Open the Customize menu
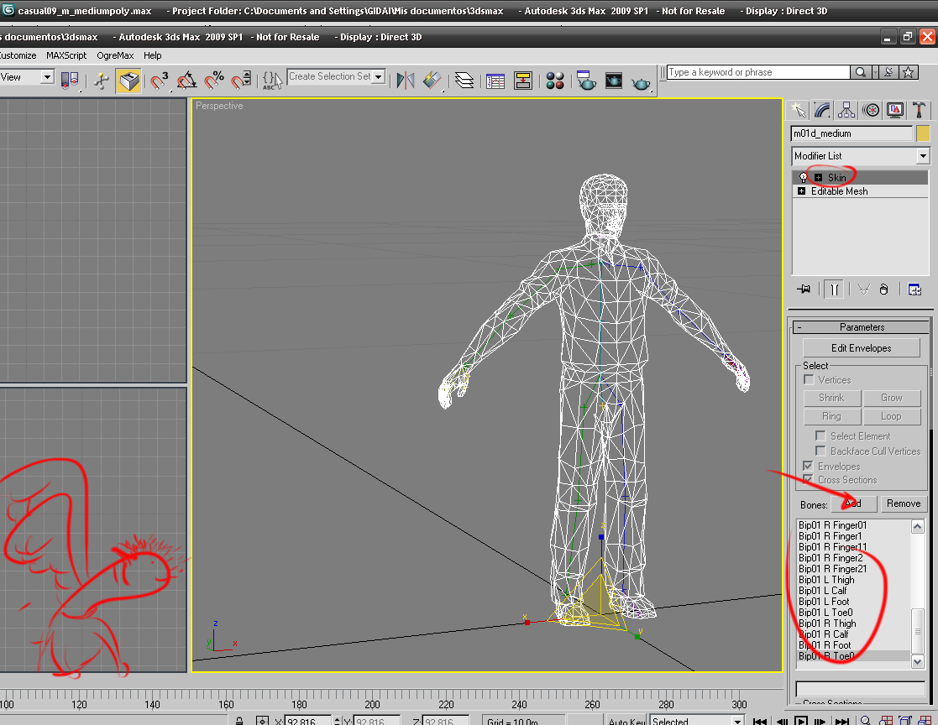 pos(18,55)
